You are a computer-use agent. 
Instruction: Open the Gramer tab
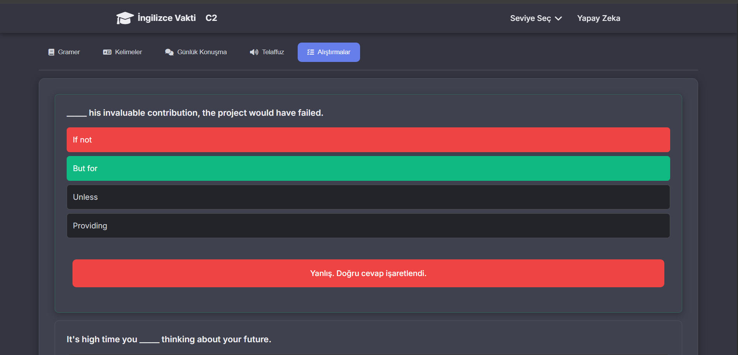[64, 52]
